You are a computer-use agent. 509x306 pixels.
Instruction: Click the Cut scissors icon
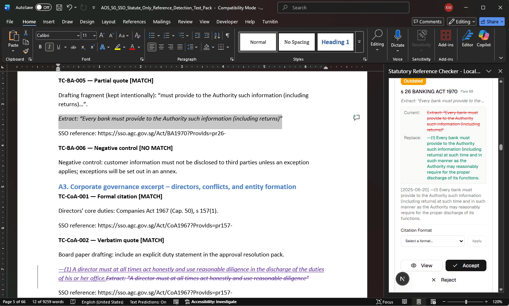click(26, 33)
